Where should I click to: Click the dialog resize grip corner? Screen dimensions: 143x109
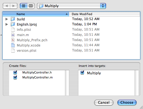coord(141,107)
